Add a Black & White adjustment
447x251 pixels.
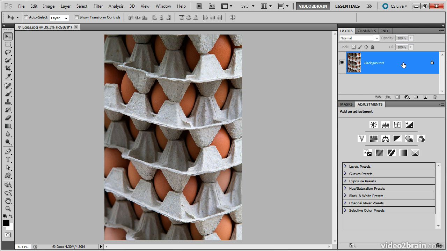coord(397,139)
